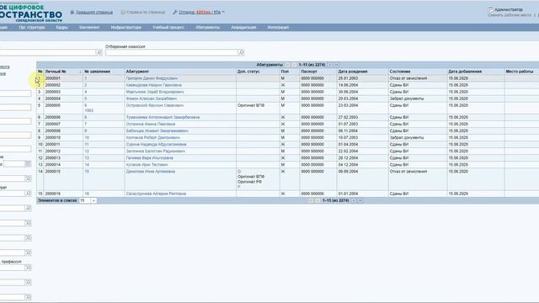This screenshot has width=539, height=303.
Task: Open applicant name link in row 2000016
Action: (x=156, y=194)
